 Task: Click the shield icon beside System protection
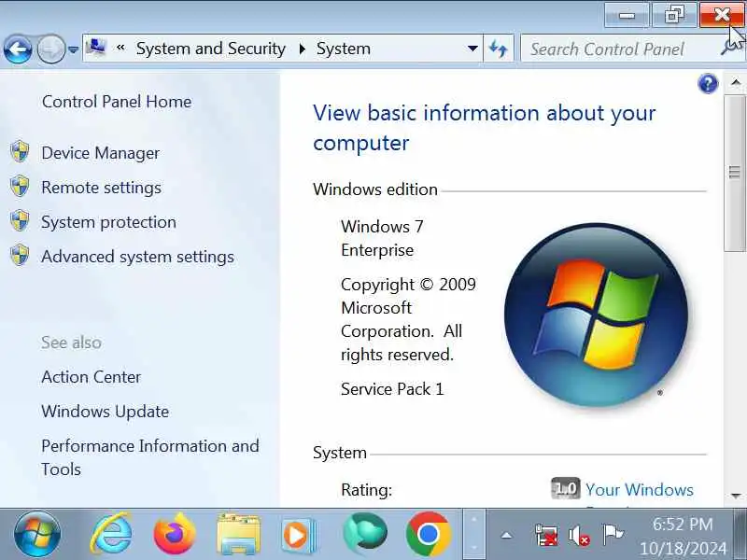pos(20,220)
